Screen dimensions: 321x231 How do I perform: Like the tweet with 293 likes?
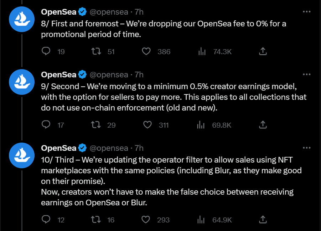146,220
